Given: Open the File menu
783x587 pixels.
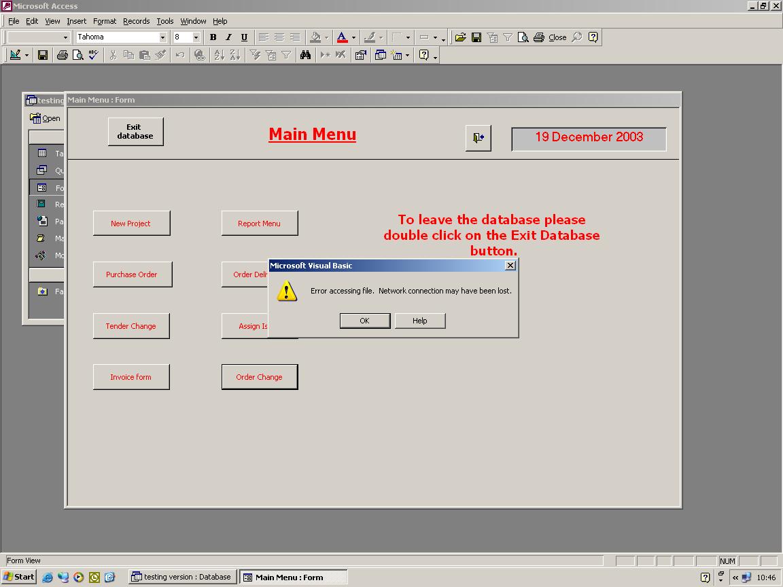Looking at the screenshot, I should point(14,21).
